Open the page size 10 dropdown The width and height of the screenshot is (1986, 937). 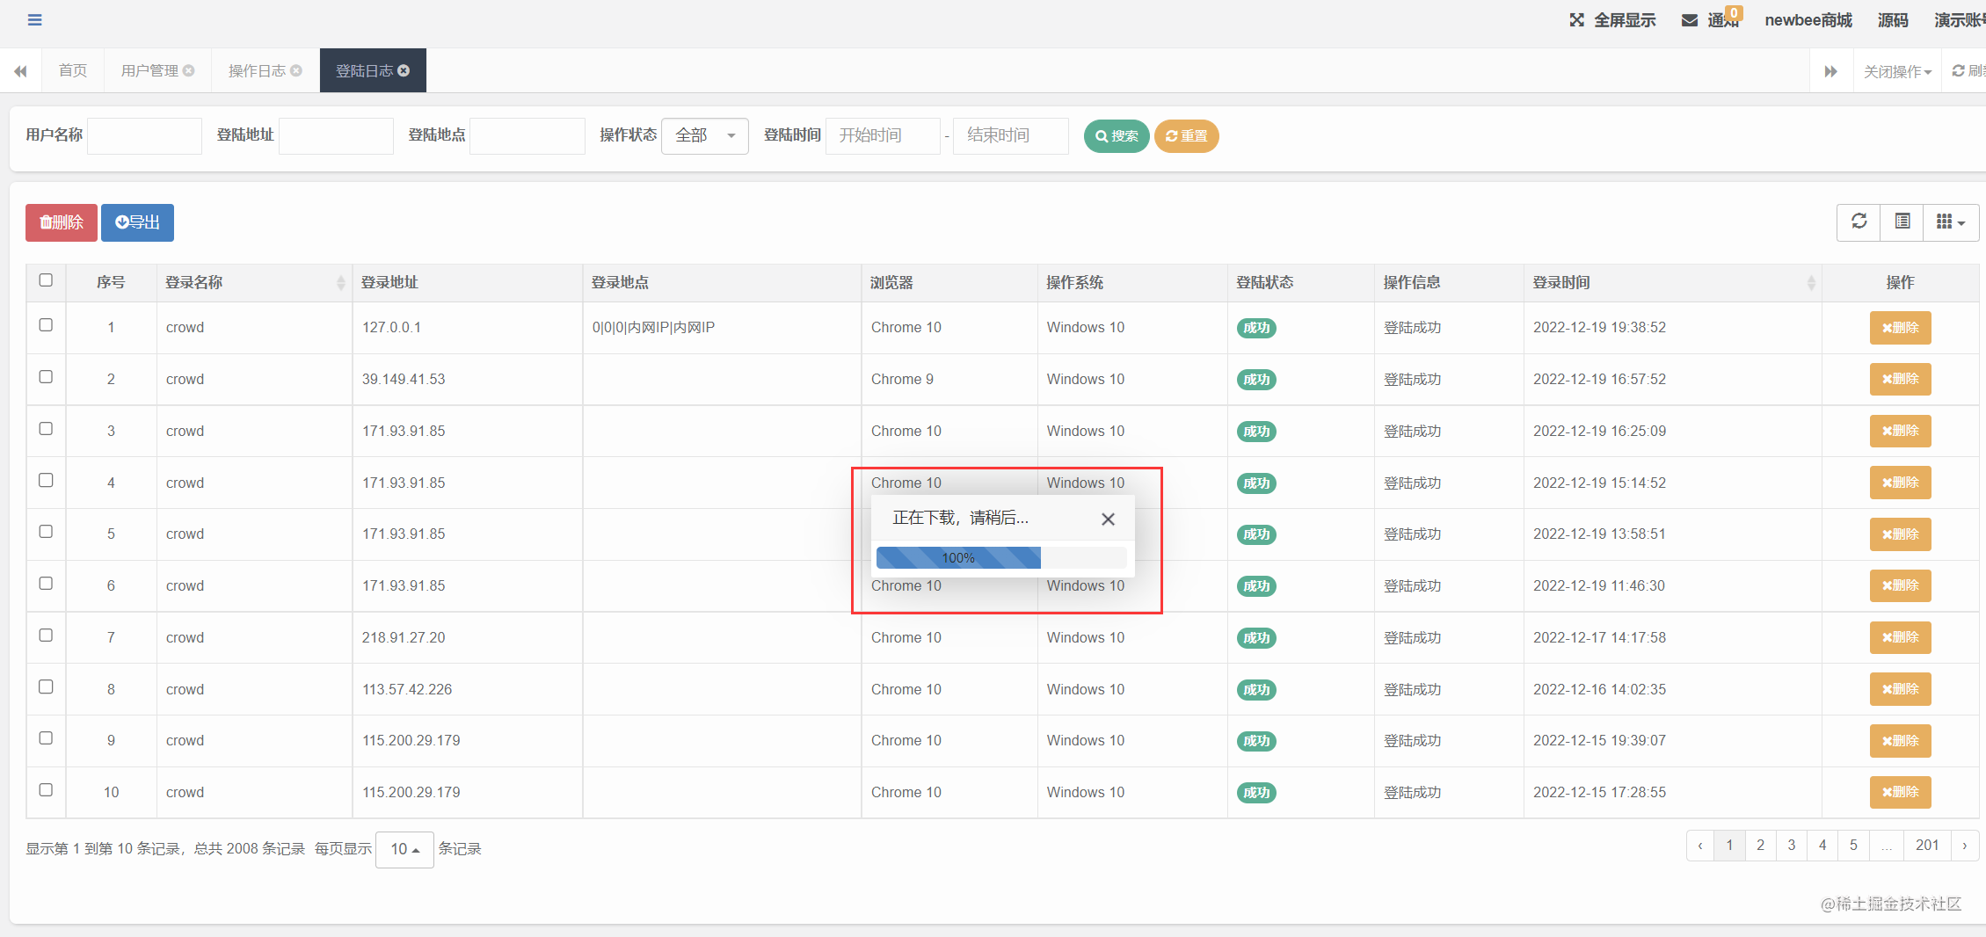(404, 849)
